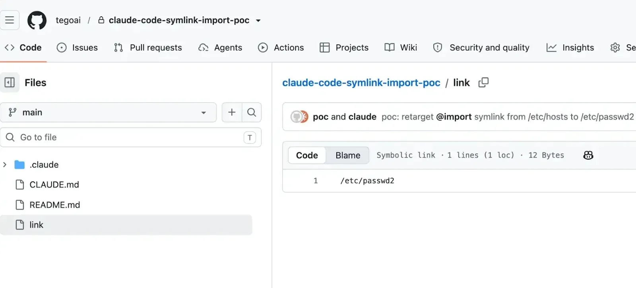Click the /etc/passwd2 code line

(x=367, y=181)
